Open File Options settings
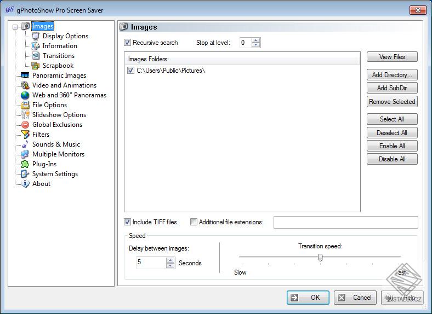Image resolution: width=432 pixels, height=314 pixels. coord(49,105)
